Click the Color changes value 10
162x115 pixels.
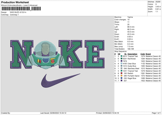click(129, 20)
